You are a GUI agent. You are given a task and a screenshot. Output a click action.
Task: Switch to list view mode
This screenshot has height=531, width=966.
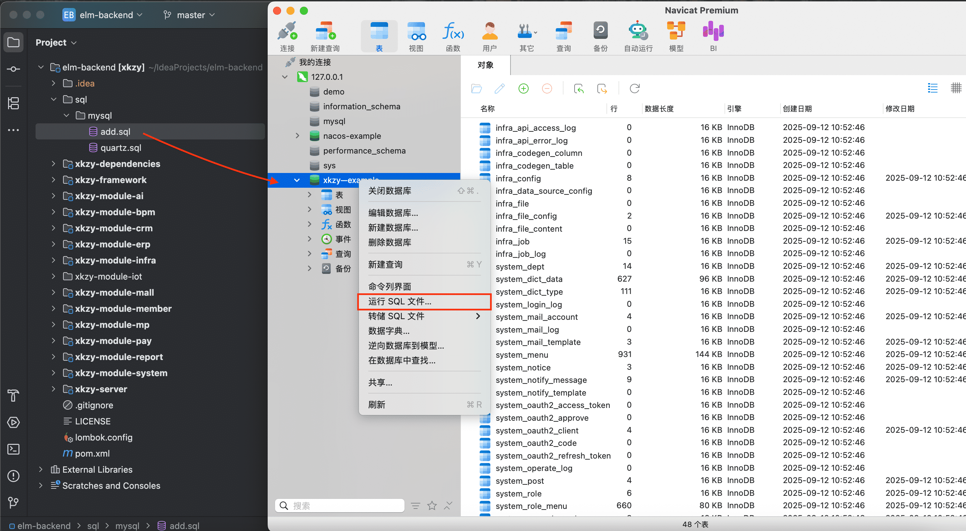pyautogui.click(x=932, y=88)
